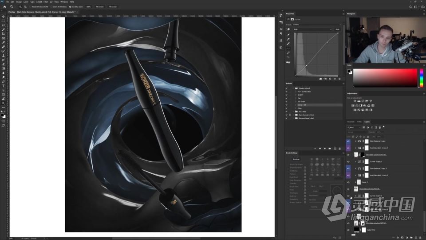426x240 pixels.
Task: Select the Move tool
Action: [x=3, y=16]
